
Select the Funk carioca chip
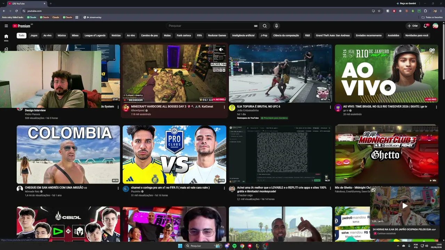[184, 35]
